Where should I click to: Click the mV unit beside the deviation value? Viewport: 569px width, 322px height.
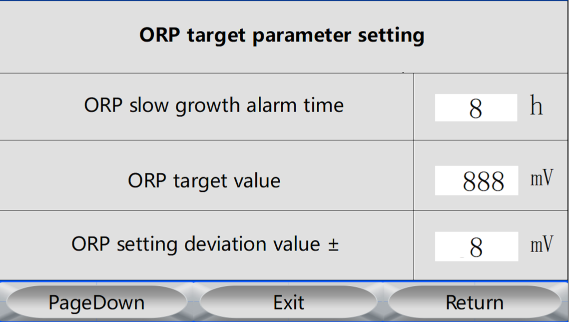542,244
